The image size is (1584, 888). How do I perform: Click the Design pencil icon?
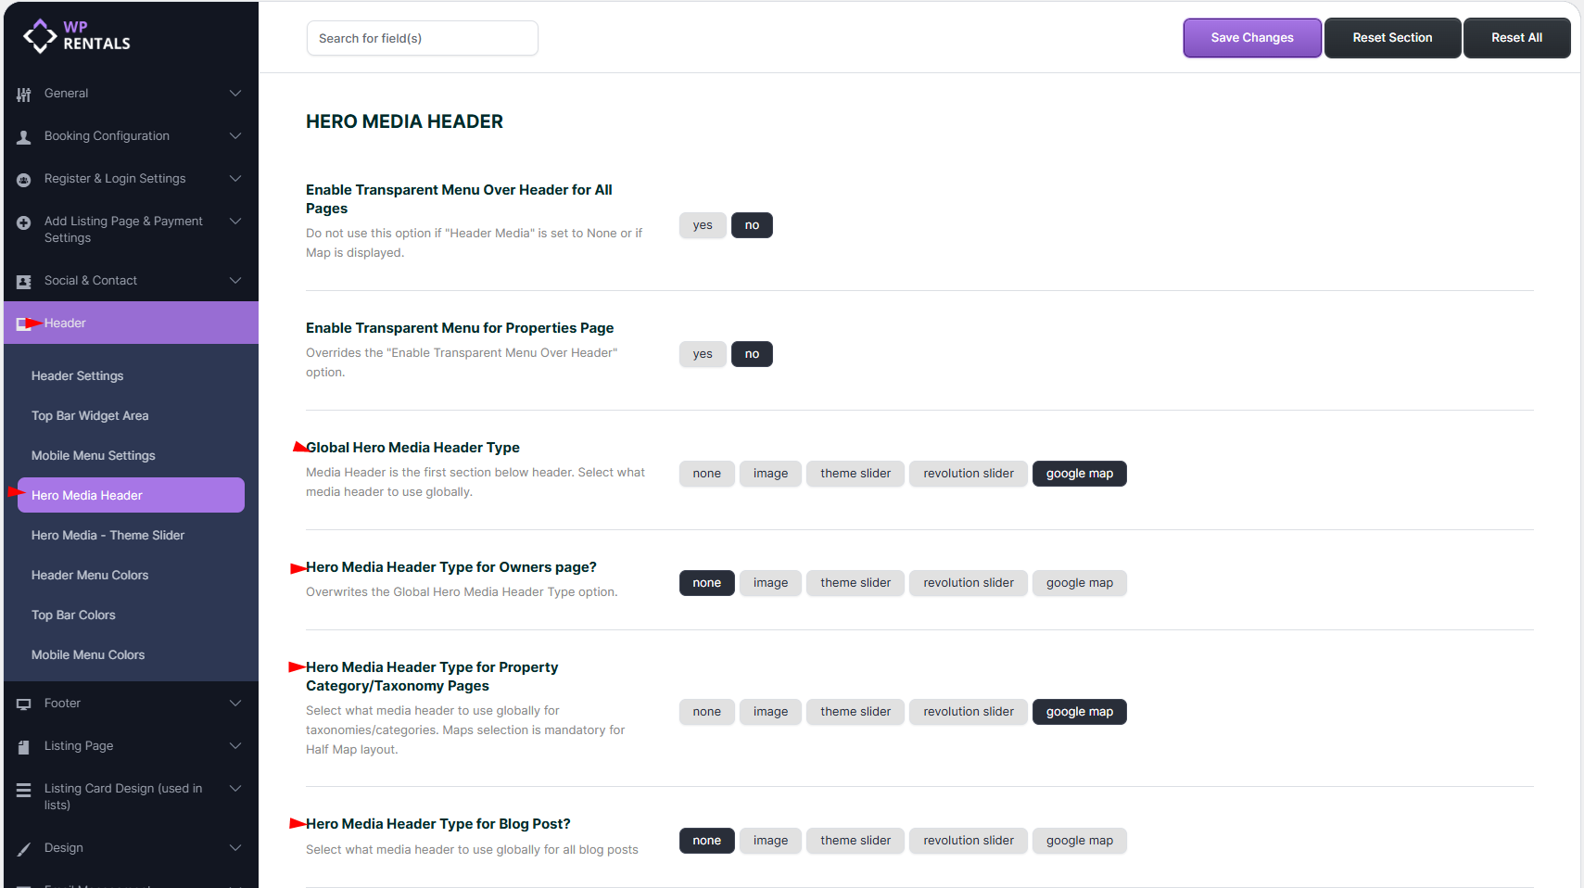click(24, 849)
